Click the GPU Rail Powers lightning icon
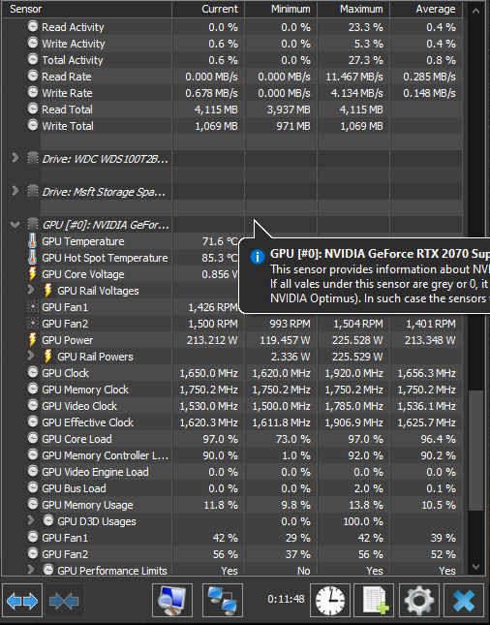 point(47,357)
